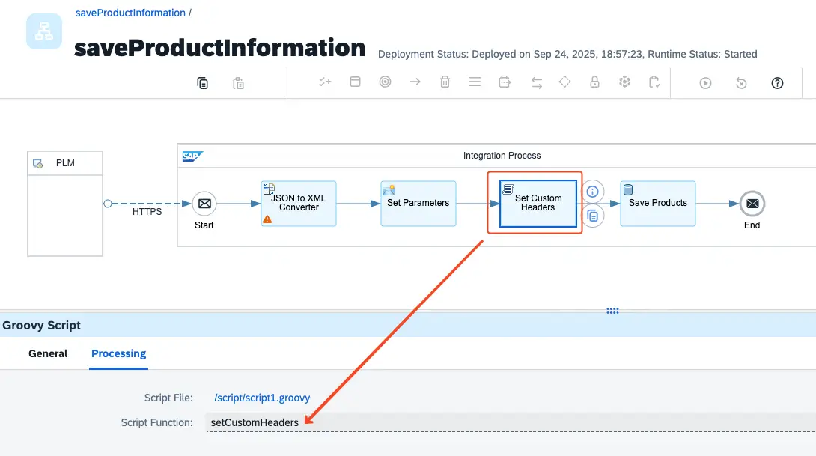Open the /script/script1.groovy file link
The image size is (816, 456).
(261, 398)
